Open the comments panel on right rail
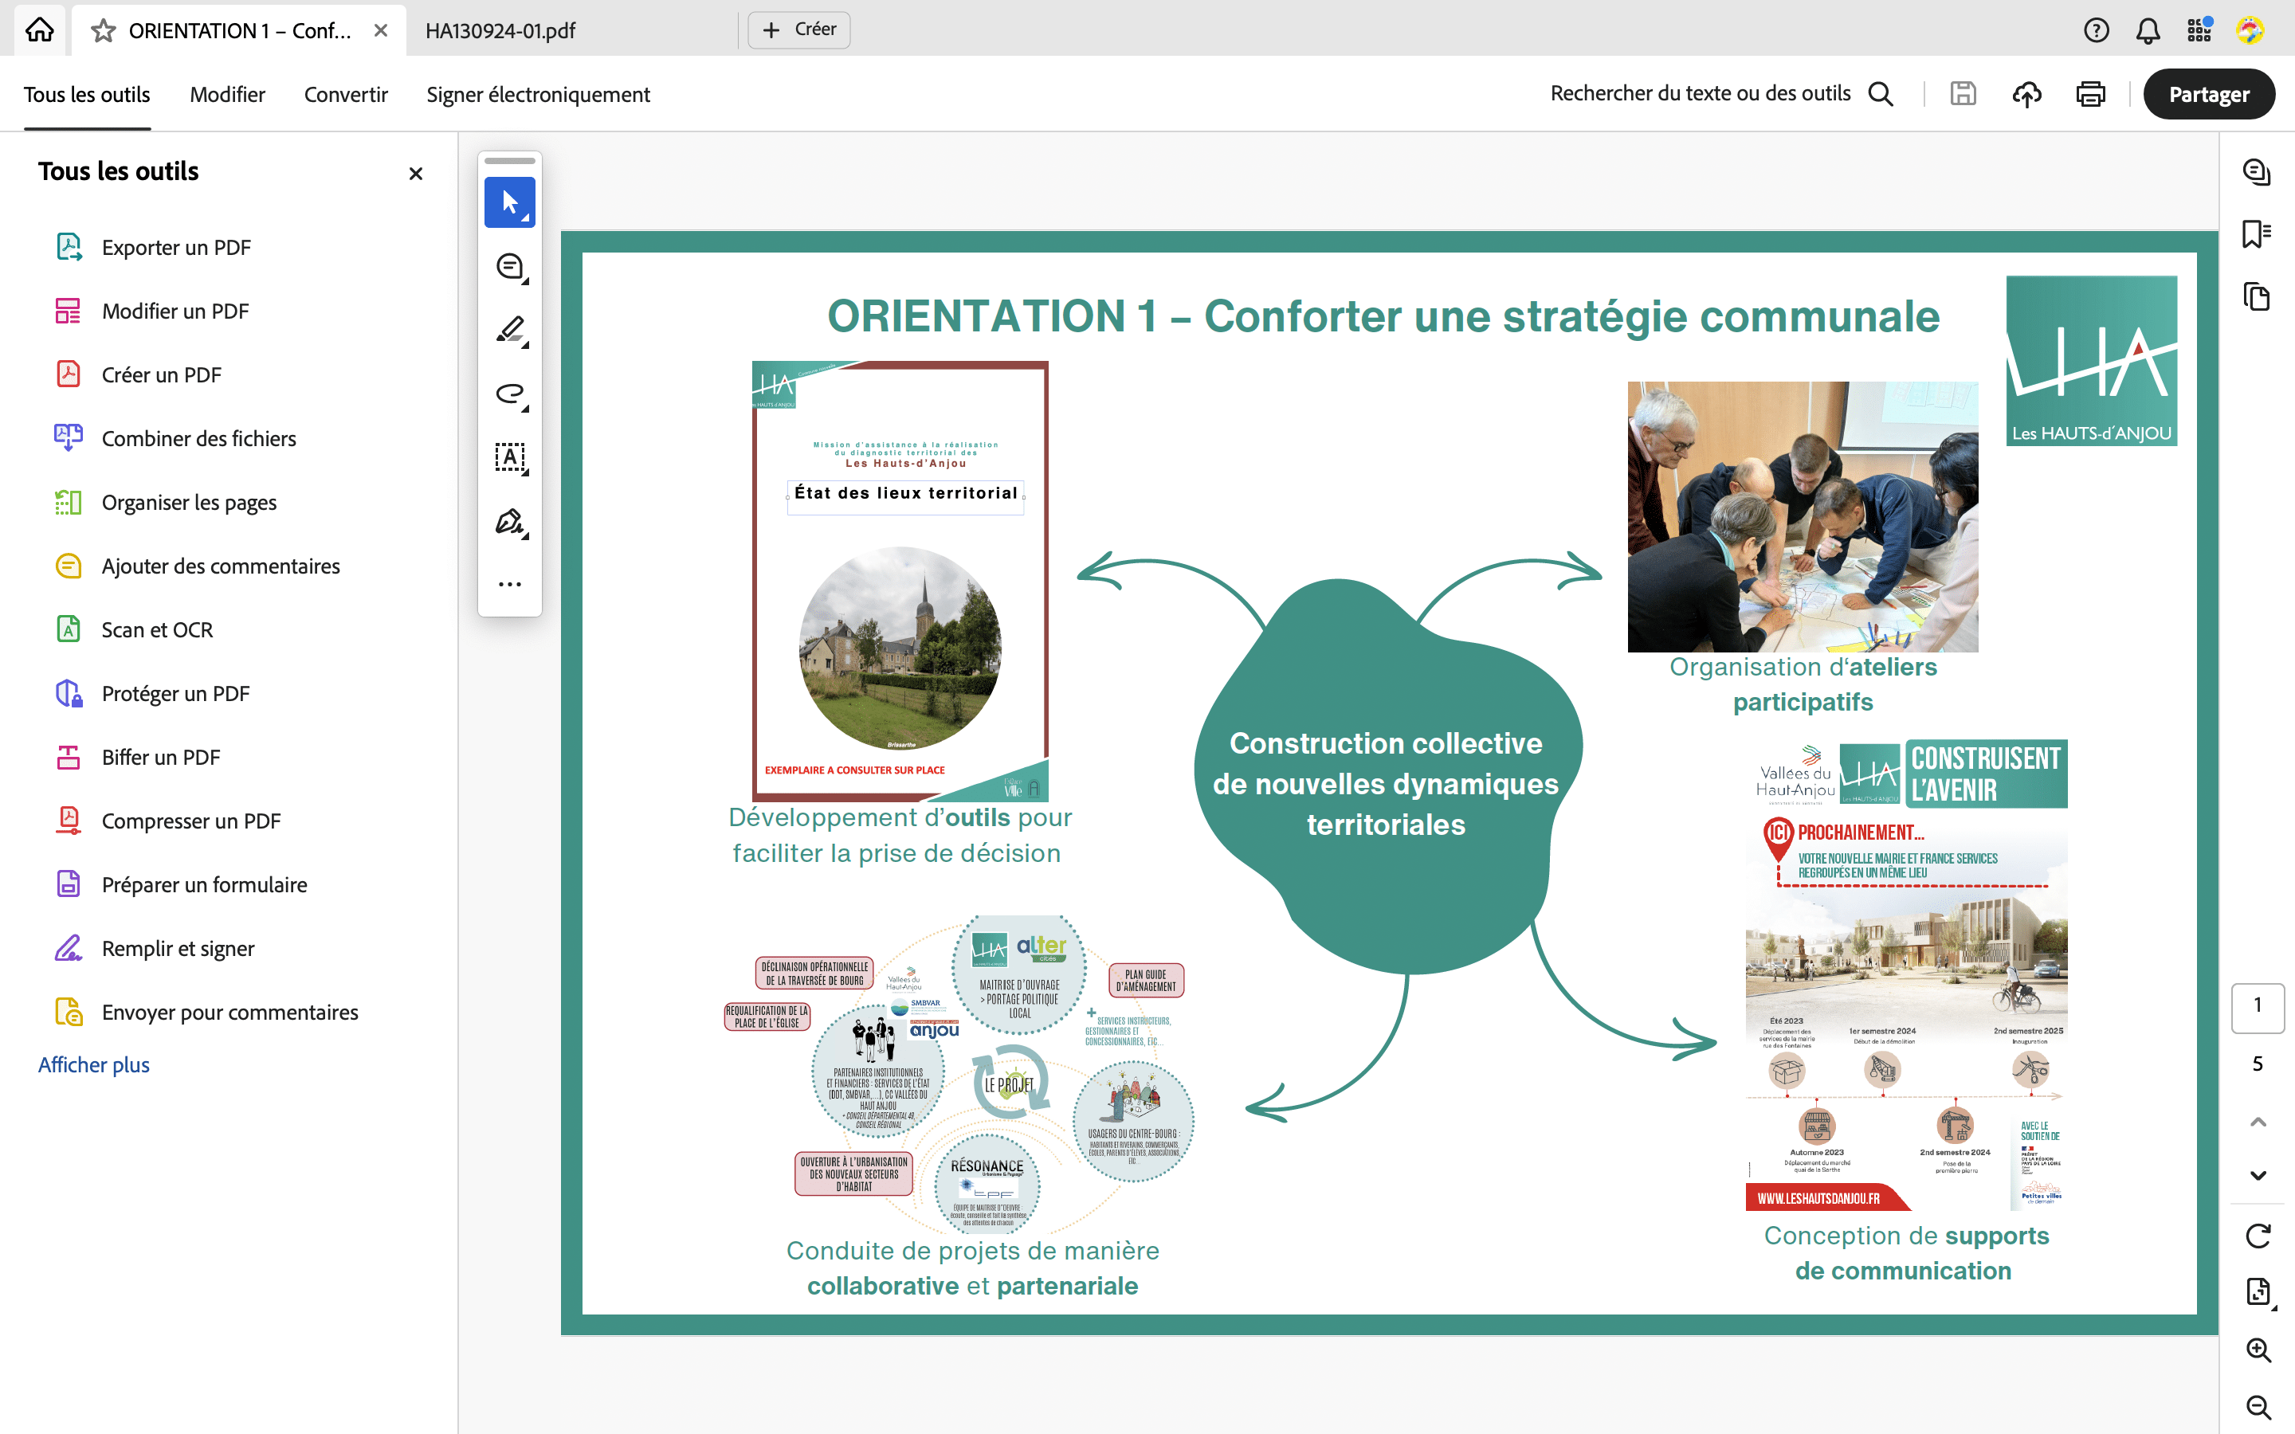2295x1434 pixels. 2257,171
